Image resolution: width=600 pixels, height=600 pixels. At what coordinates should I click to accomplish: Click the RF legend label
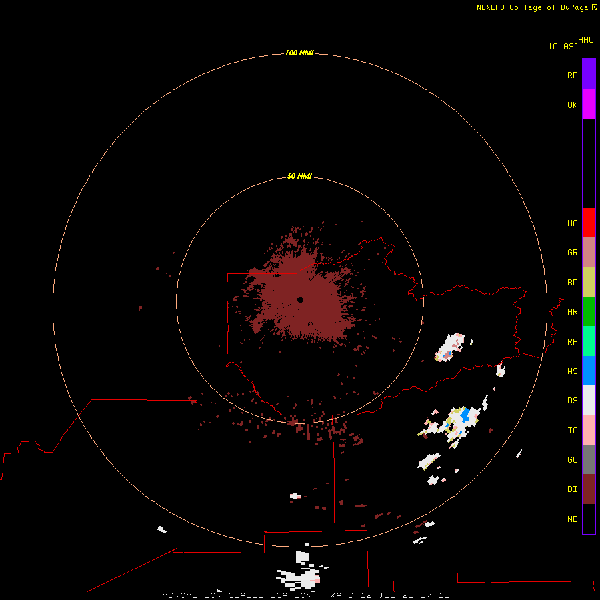tap(572, 75)
